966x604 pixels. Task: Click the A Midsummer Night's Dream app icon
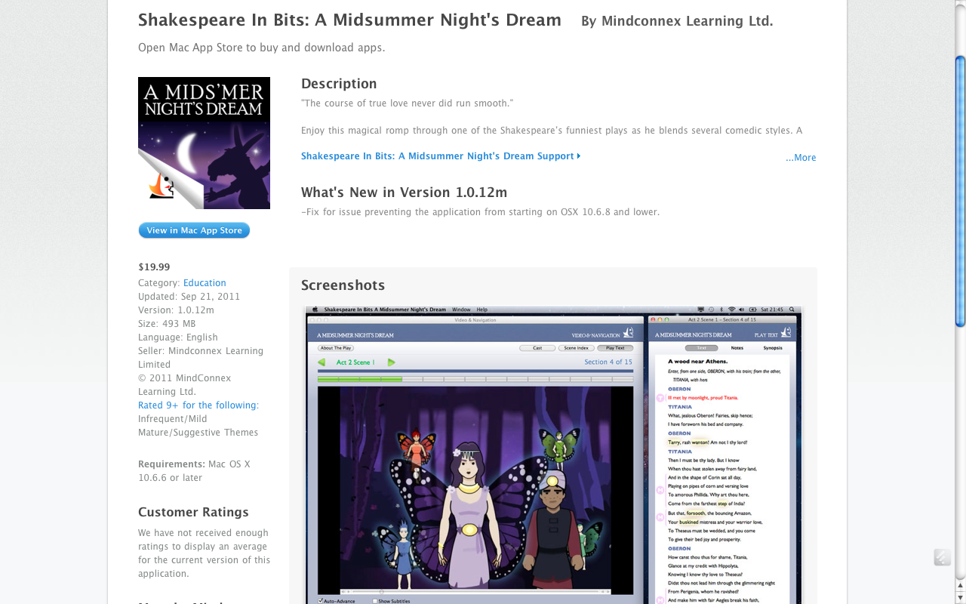pos(204,143)
